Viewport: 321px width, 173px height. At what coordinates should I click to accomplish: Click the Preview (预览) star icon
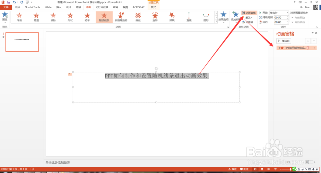click(5, 15)
